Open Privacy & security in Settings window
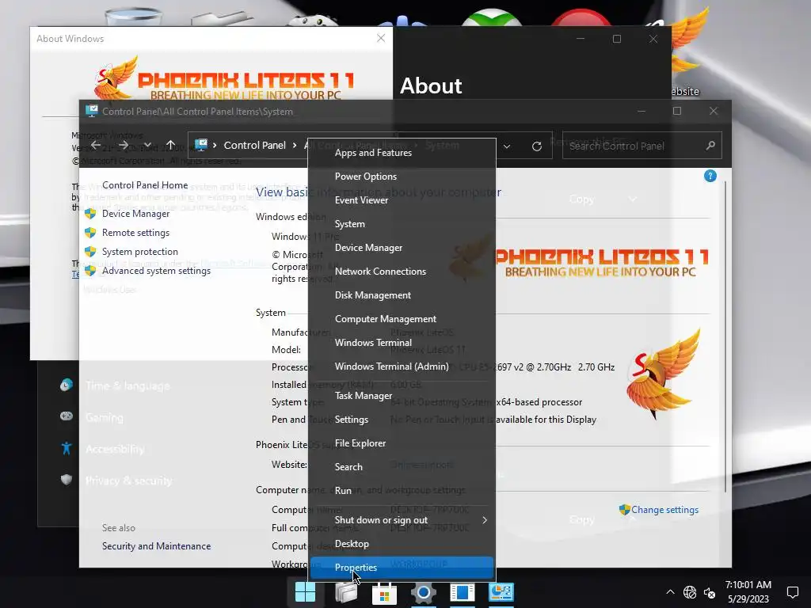Screen dimensions: 811x608 (x=129, y=481)
